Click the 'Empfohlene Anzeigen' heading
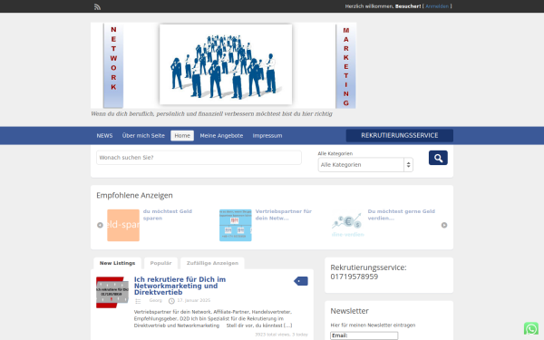The image size is (544, 340). point(134,195)
